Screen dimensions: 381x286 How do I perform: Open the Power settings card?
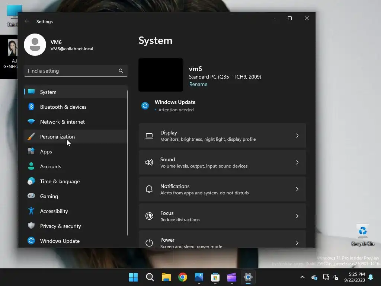pos(222,239)
